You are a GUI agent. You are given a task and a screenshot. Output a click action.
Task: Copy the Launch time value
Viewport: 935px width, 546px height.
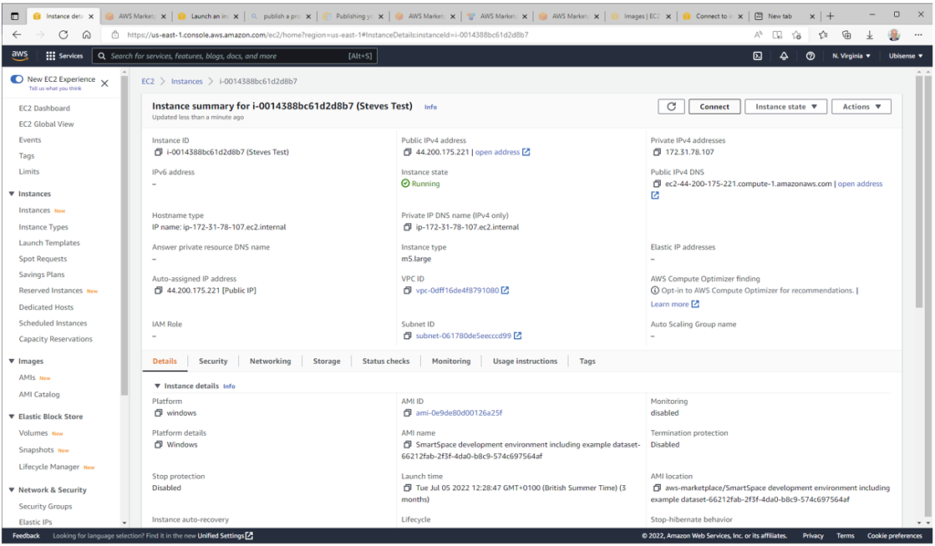[407, 489]
